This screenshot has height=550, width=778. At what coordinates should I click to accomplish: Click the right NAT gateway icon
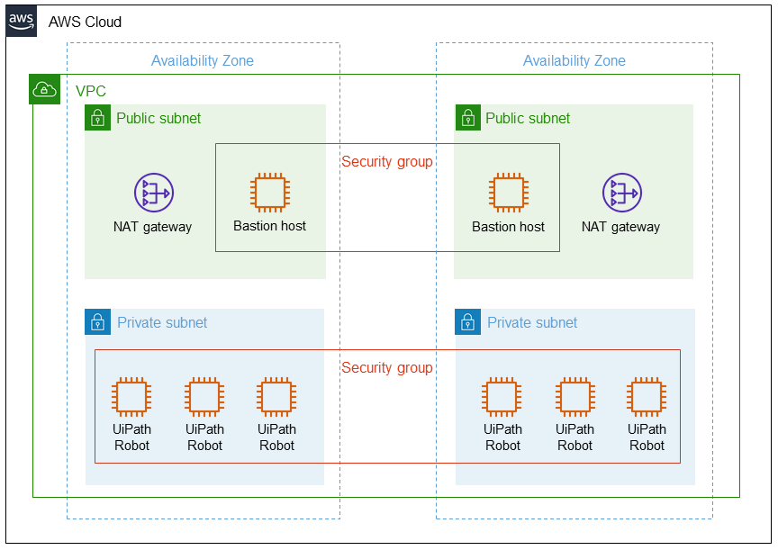pos(621,193)
